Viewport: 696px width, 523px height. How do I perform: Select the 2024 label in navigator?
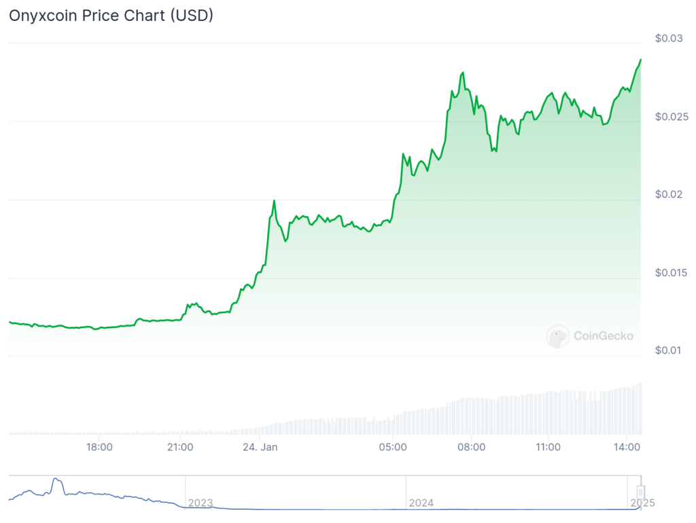click(421, 503)
